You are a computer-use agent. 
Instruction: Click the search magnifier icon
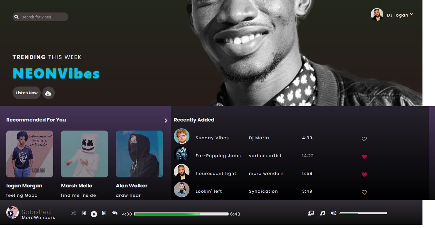17,17
